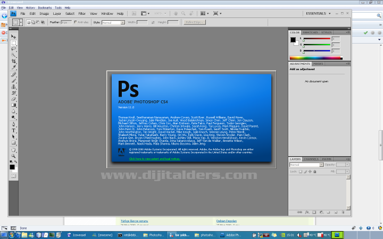383x239 pixels.
Task: Open Iceweasel Bookmarks menu
Action: coord(45,7)
